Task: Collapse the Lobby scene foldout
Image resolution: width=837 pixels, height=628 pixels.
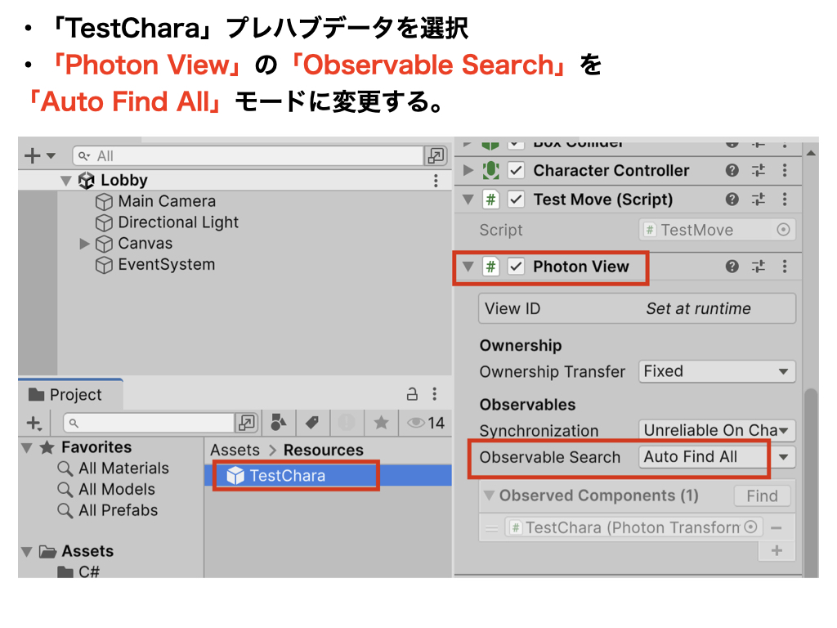Action: 65,181
